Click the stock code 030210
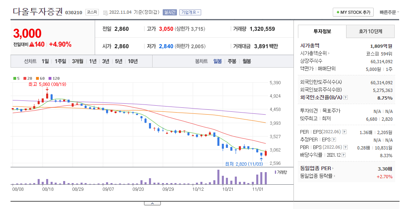 click(x=74, y=13)
